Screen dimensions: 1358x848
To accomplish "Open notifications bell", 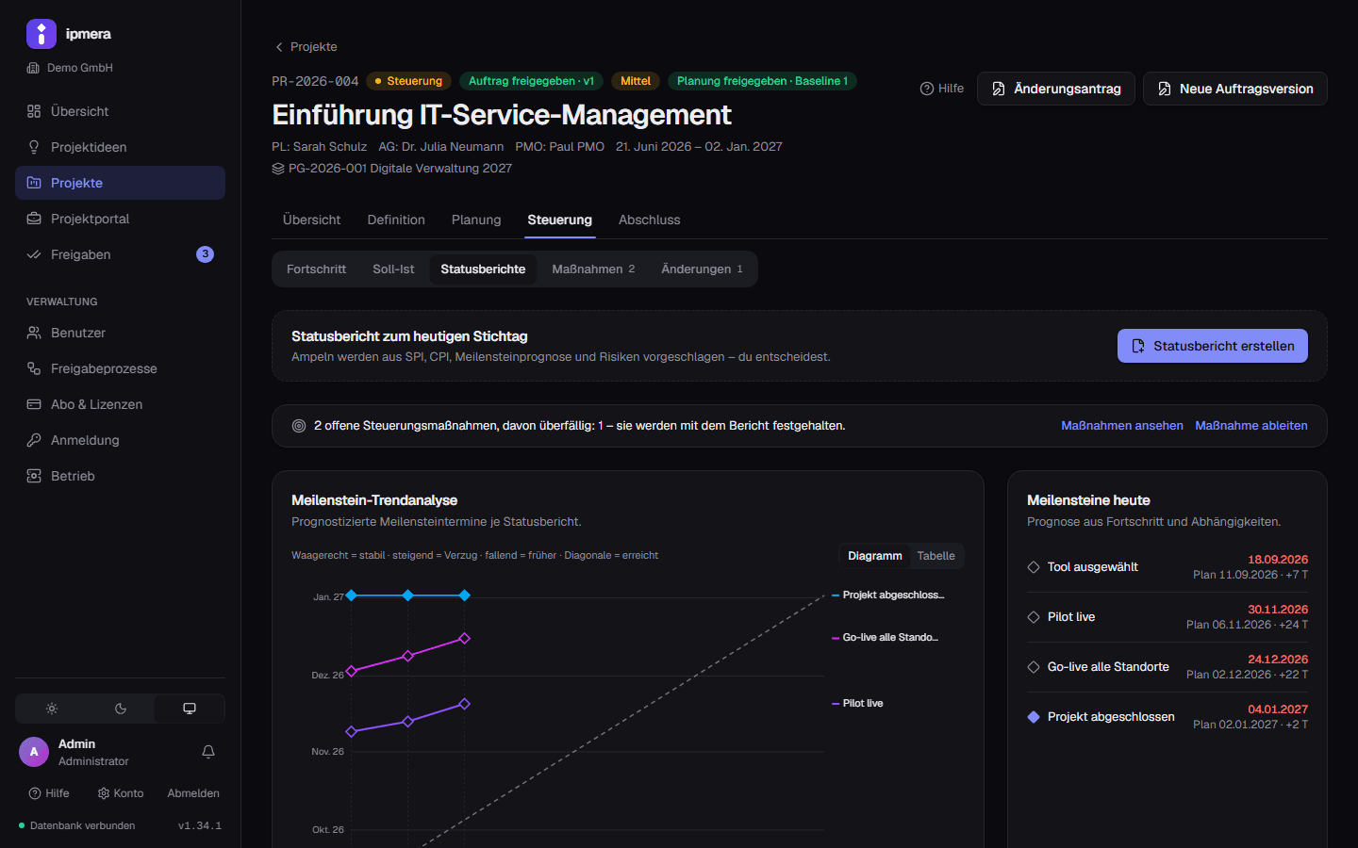I will (x=208, y=752).
